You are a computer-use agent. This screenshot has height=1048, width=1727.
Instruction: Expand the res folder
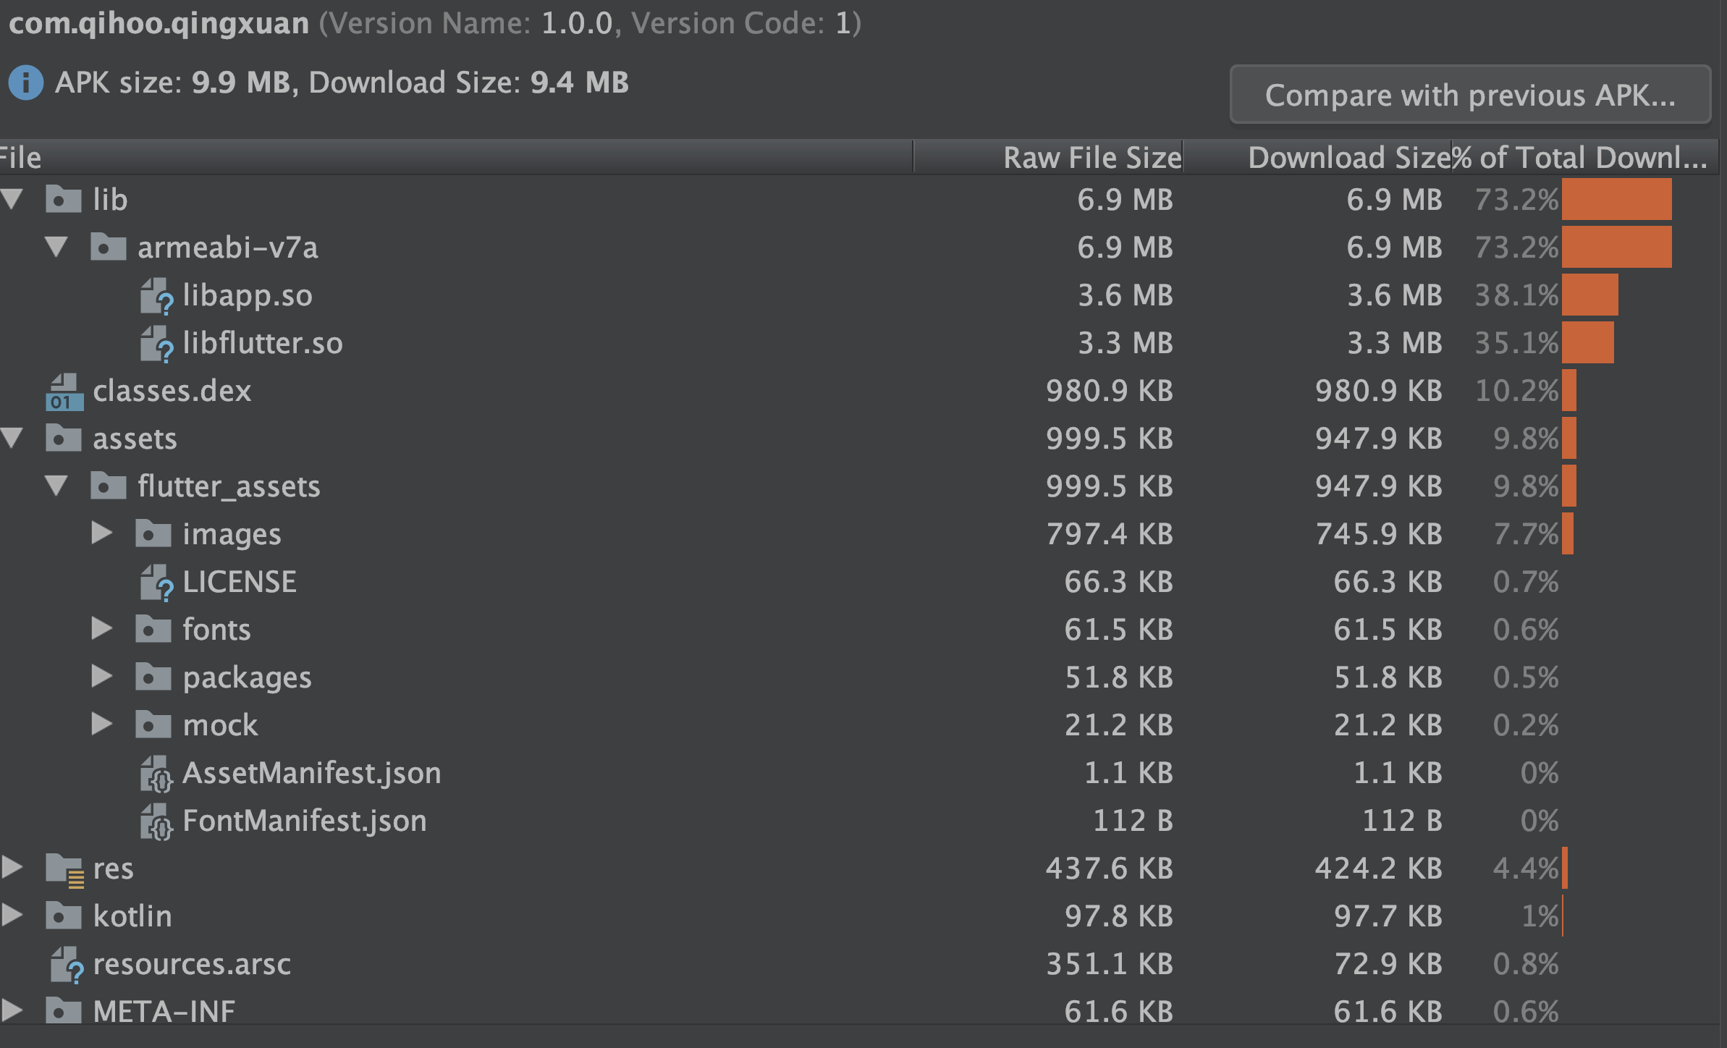pyautogui.click(x=12, y=868)
